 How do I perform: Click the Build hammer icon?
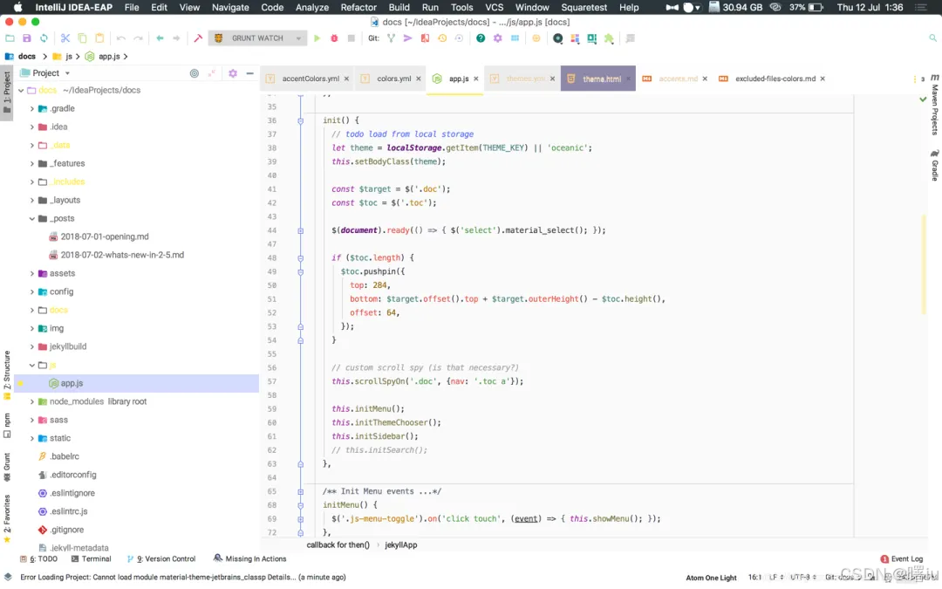tap(198, 38)
